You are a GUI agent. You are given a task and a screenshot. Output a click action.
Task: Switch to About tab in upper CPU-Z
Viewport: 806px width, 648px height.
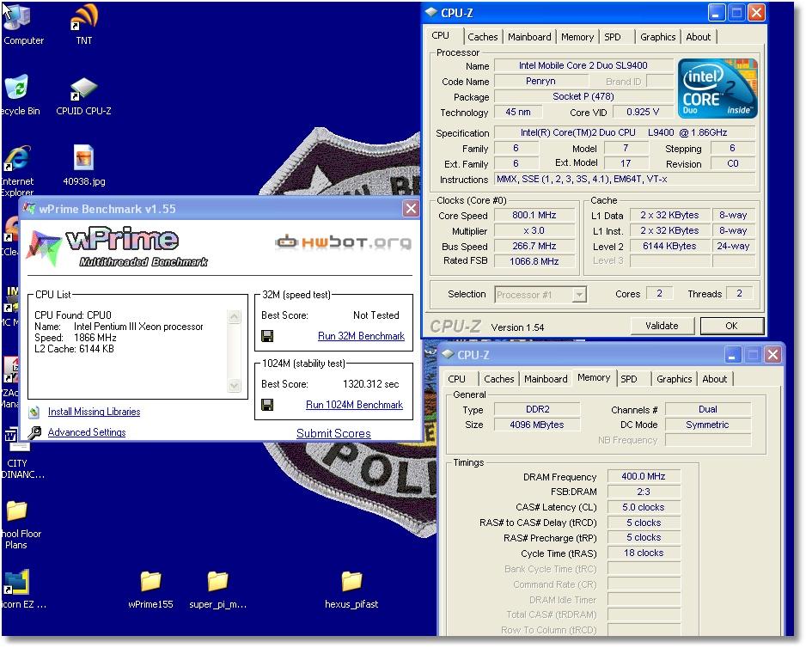(698, 37)
